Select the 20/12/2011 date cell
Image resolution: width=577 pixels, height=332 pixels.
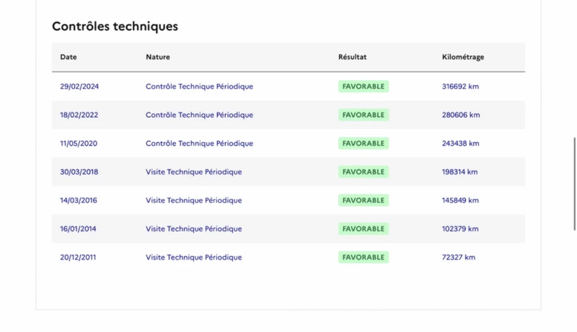pos(78,257)
